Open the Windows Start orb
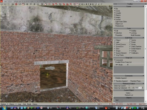This screenshot has height=110, width=147. coord(4,108)
